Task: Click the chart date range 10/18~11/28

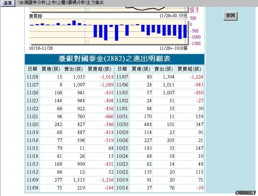Action: coord(41,48)
